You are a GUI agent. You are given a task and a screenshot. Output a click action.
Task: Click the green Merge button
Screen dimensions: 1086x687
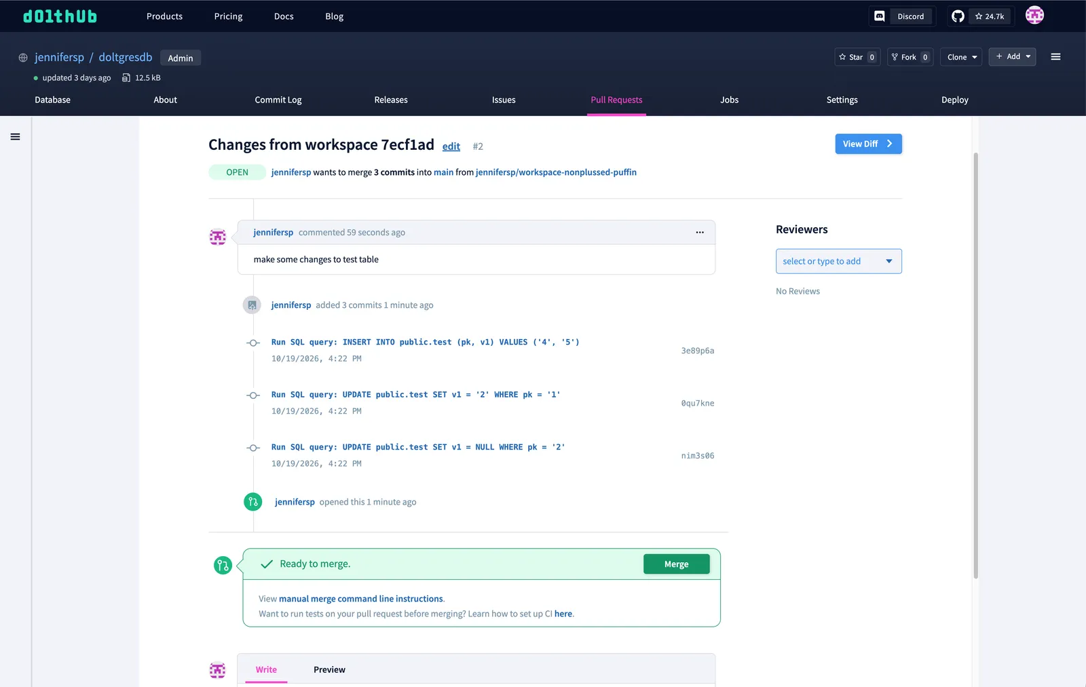pos(677,564)
